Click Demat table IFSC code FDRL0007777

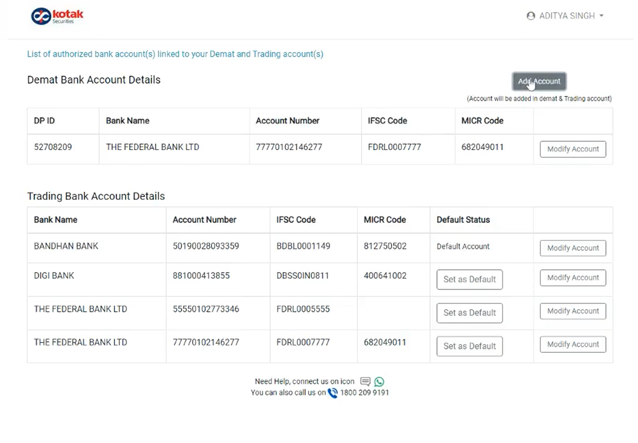click(x=394, y=147)
